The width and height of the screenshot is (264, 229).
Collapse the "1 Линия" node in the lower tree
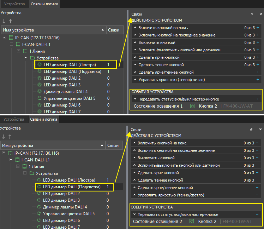pos(17,166)
